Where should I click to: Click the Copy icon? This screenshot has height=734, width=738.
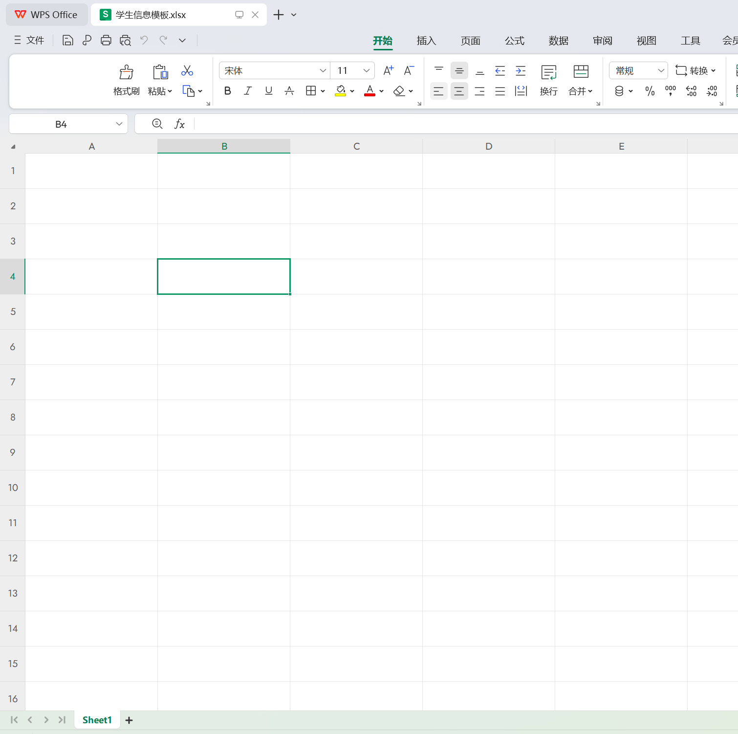(189, 91)
